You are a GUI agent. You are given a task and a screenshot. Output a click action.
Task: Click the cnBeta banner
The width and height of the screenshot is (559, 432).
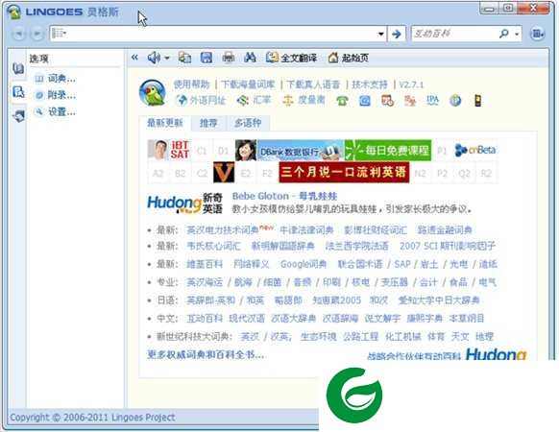pyautogui.click(x=475, y=150)
